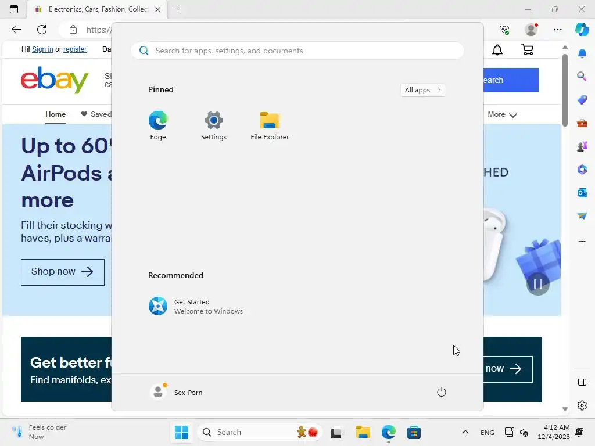Open the Edge profile icon
Screen dimensions: 595x446
[x=531, y=30]
